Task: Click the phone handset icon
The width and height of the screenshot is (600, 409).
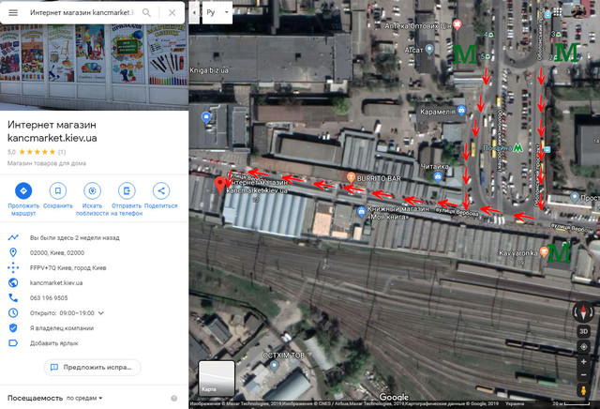Action: 13,297
